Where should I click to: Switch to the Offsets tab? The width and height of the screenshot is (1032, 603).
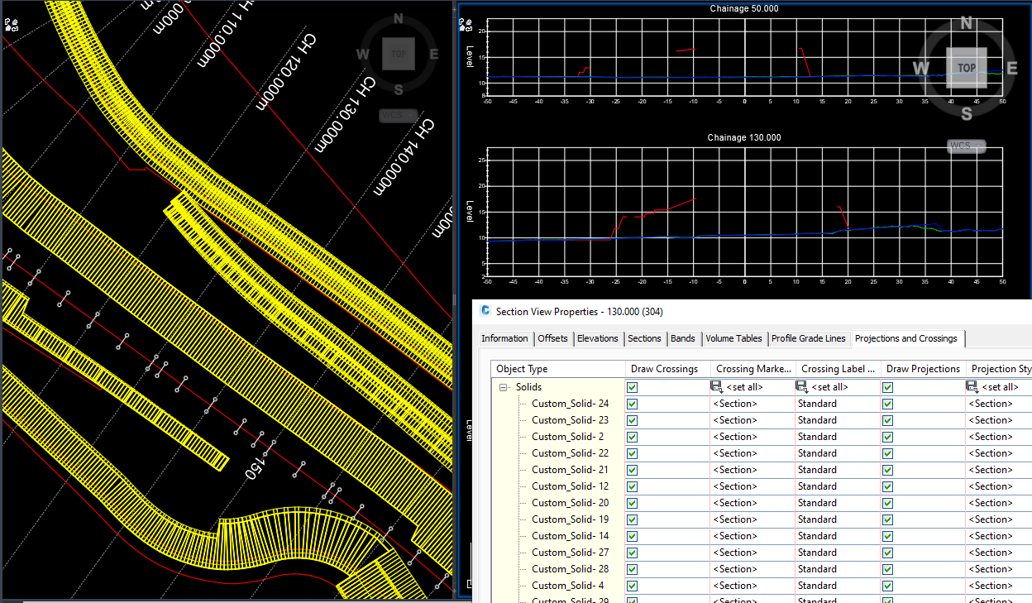click(552, 338)
